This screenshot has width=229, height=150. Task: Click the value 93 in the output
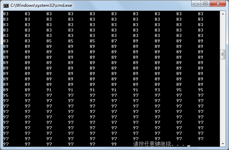coord(157,90)
